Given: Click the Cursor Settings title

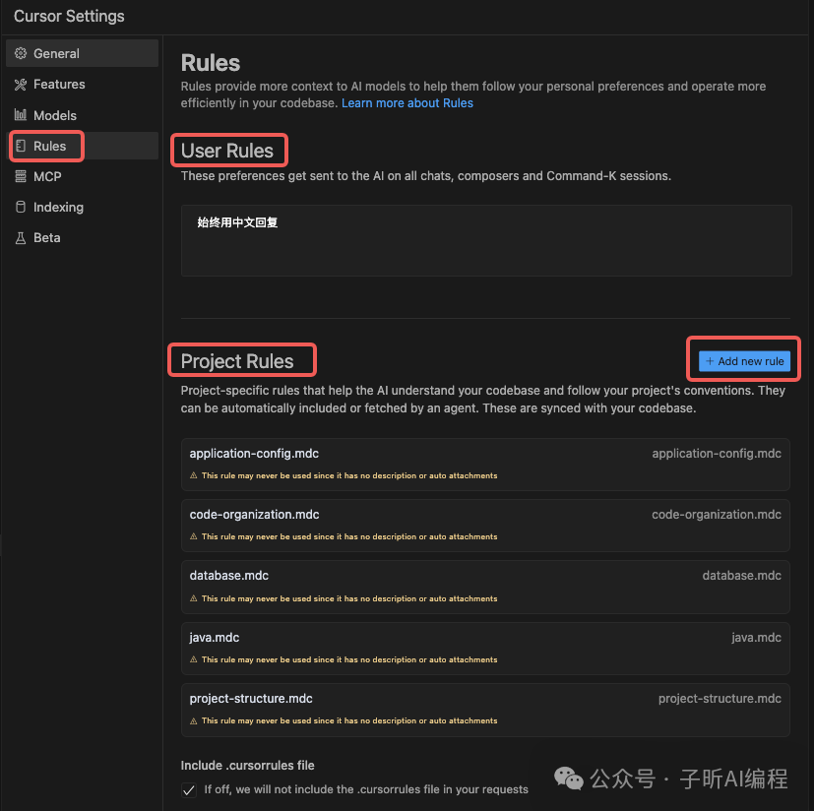Looking at the screenshot, I should 69,16.
